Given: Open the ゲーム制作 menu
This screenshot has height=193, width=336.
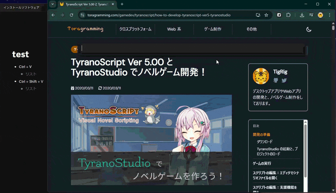Looking at the screenshot, I should click(213, 29).
